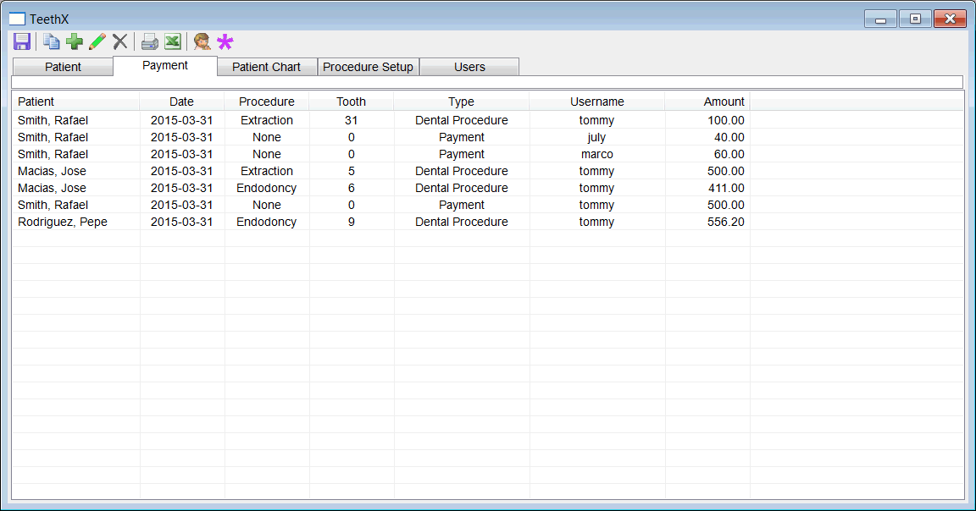Click the amount 100.00
This screenshot has height=511, width=976.
pos(726,120)
